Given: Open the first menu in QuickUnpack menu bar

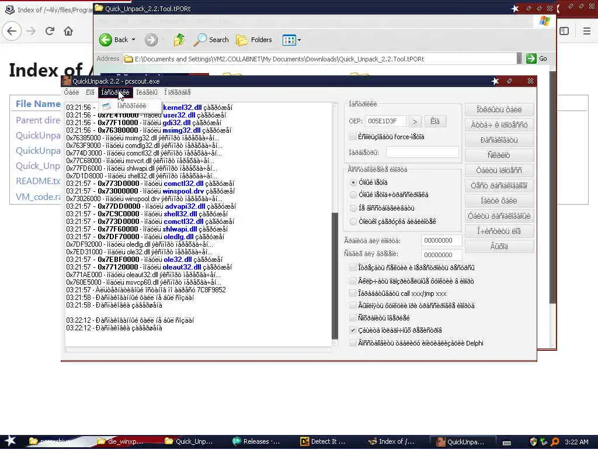Looking at the screenshot, I should [71, 92].
